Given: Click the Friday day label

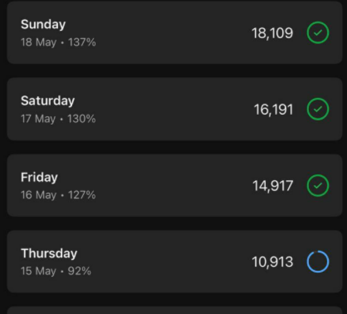Looking at the screenshot, I should point(39,177).
